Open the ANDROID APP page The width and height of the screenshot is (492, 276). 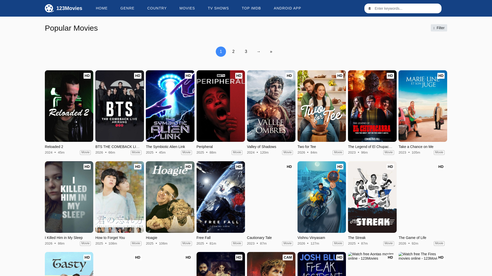[287, 8]
